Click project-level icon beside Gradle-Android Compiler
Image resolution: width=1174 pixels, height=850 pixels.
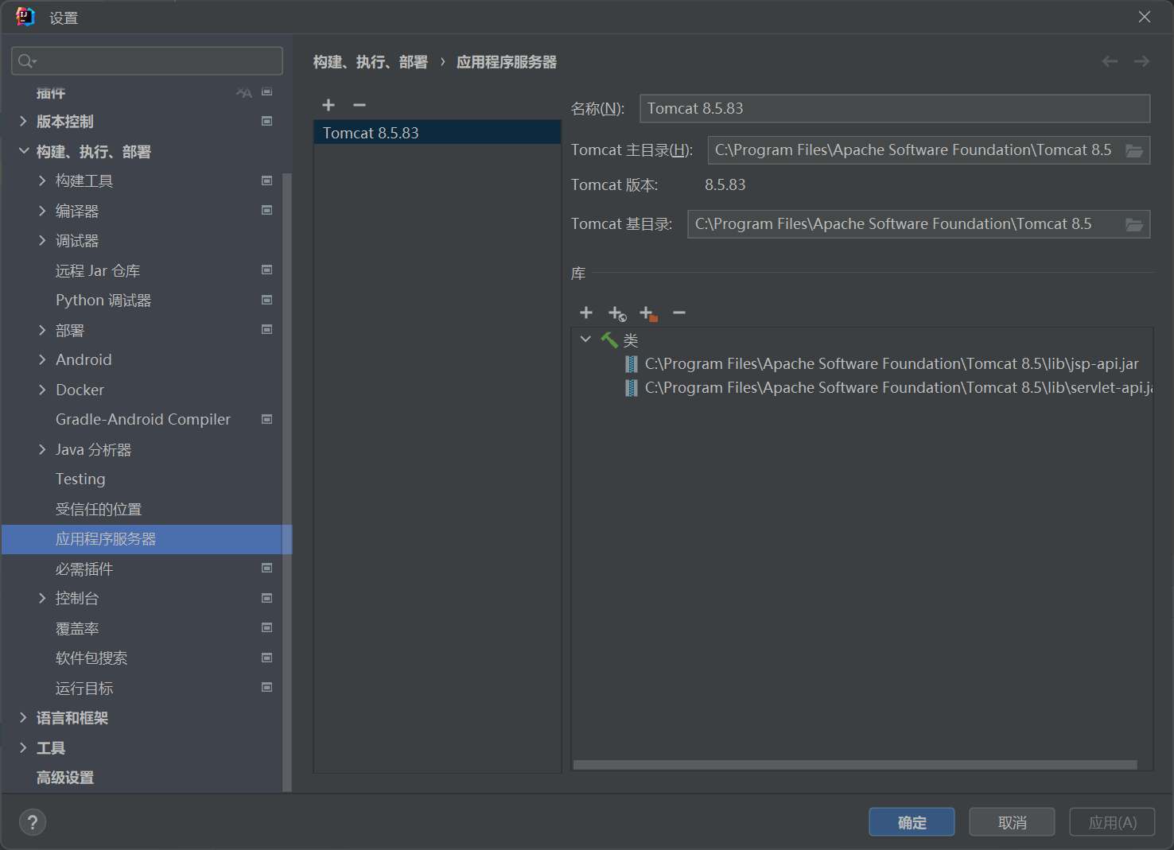click(267, 419)
